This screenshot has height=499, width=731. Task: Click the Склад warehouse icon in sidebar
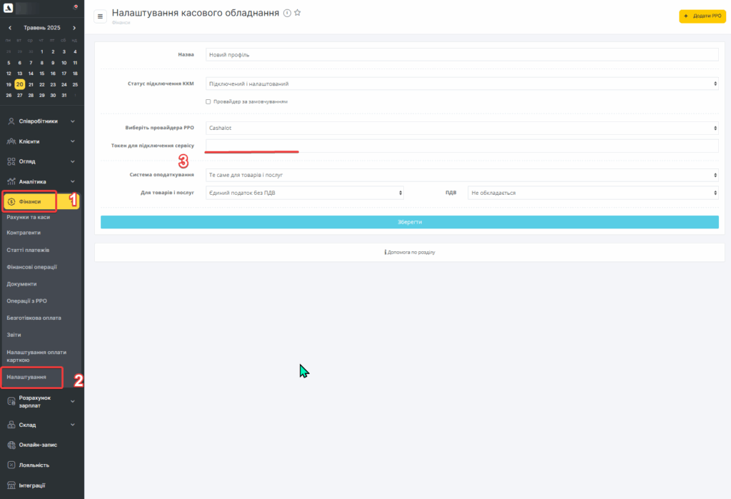click(x=11, y=425)
